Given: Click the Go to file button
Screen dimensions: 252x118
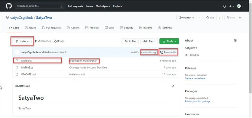Looking at the screenshot, I should click(130, 41).
